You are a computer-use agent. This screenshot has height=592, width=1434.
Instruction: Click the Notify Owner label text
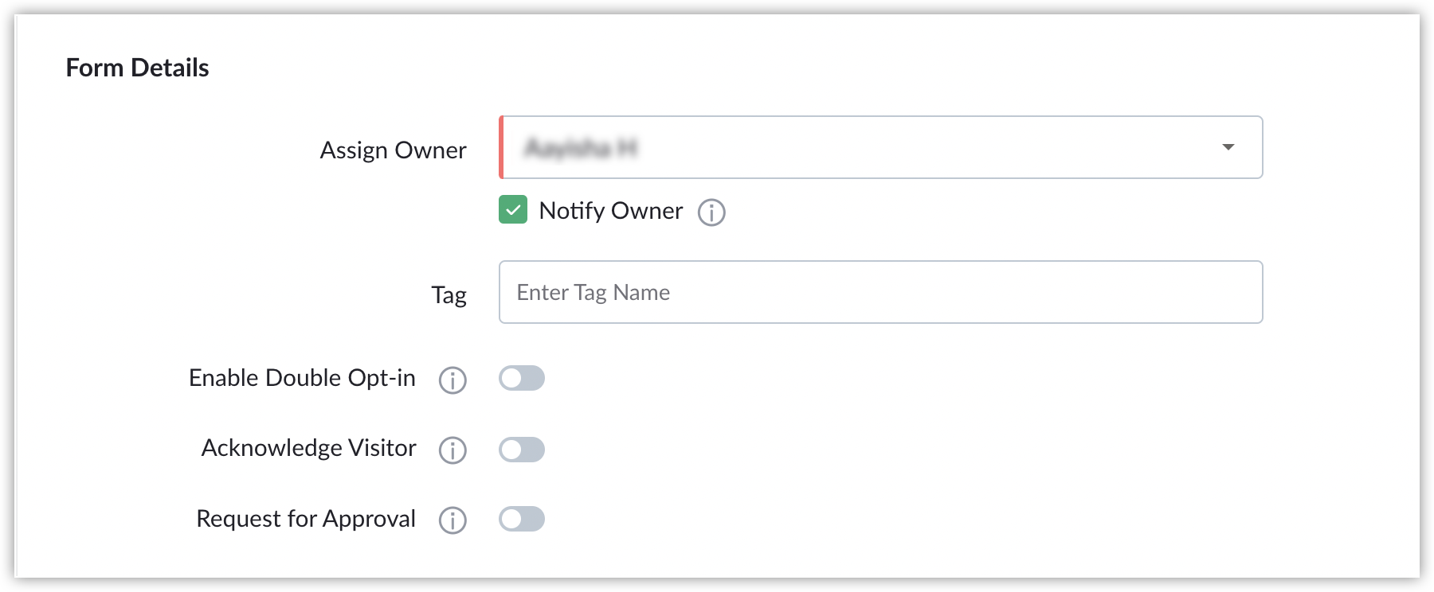coord(611,211)
